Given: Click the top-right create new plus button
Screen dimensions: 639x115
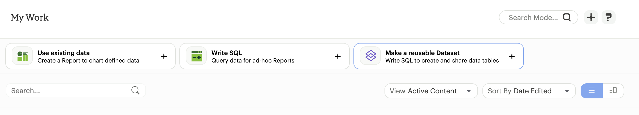Looking at the screenshot, I should pyautogui.click(x=591, y=17).
